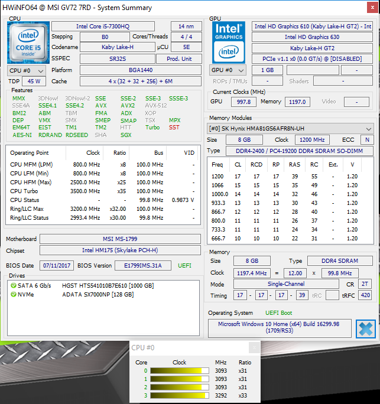Click the GPU Memory clock 1197.0 value
Screen dimensions: 380x404
[x=297, y=102]
